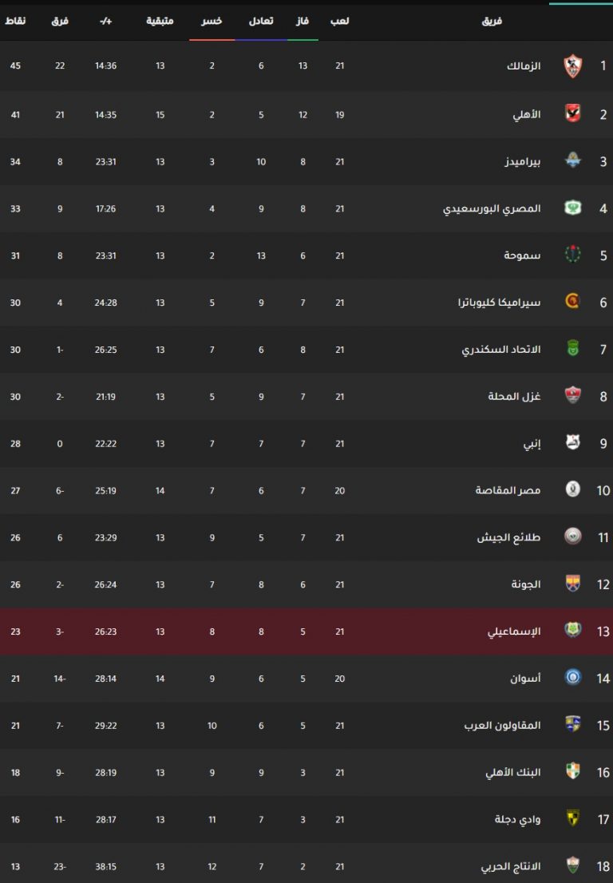Select the Al Masry green crest icon
The width and height of the screenshot is (613, 883).
coord(572,208)
